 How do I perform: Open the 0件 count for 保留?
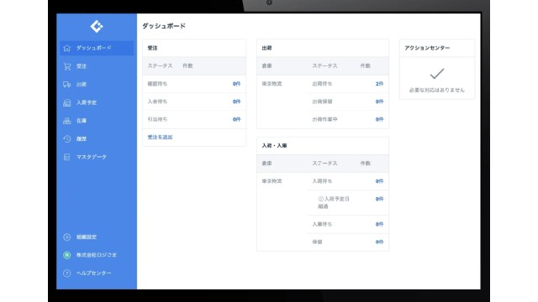[x=379, y=242]
